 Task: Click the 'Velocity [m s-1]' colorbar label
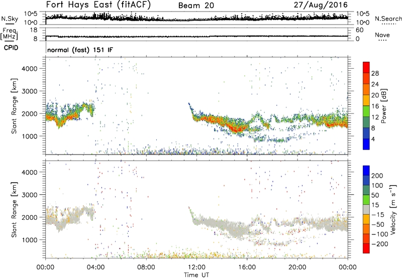(x=393, y=209)
